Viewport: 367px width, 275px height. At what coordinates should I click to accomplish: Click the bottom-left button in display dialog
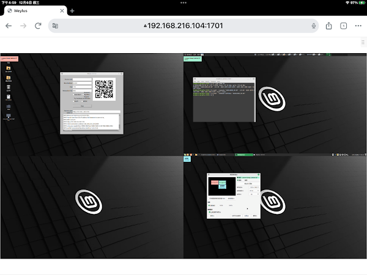[212, 216]
